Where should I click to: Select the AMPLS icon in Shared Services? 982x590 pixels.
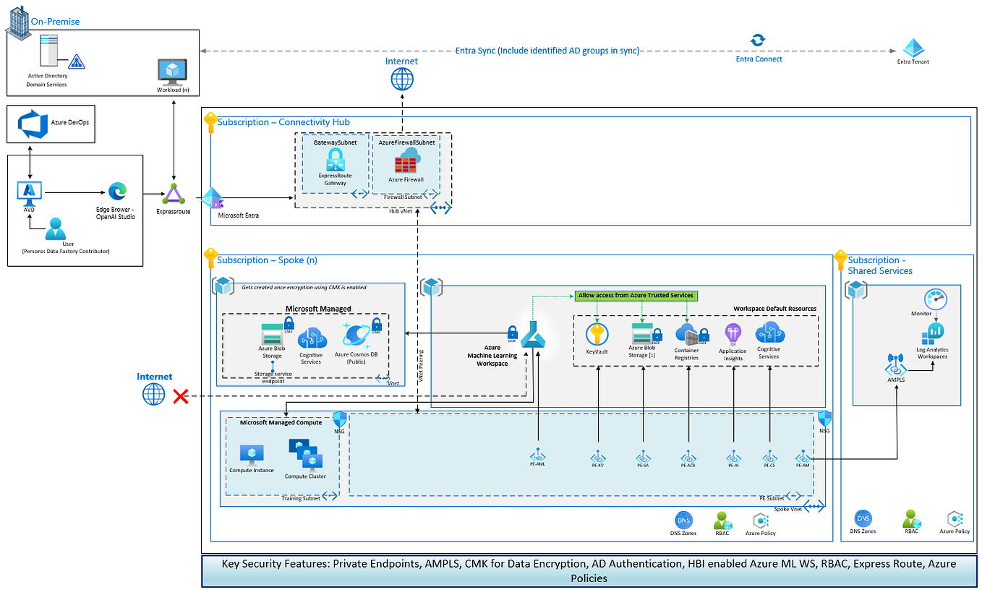896,369
